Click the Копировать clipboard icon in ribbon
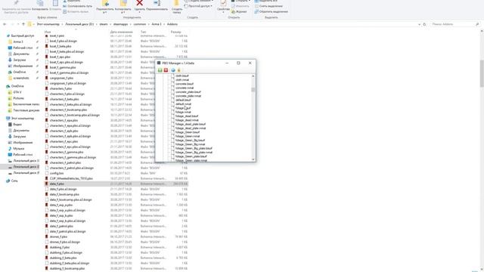Viewport: 484px width, 272px height. tap(40, 3)
